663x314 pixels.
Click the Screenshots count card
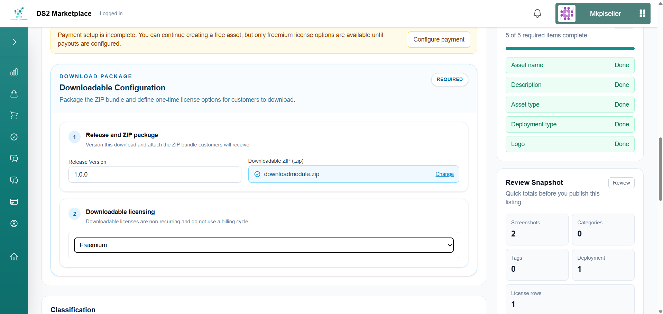pyautogui.click(x=537, y=230)
